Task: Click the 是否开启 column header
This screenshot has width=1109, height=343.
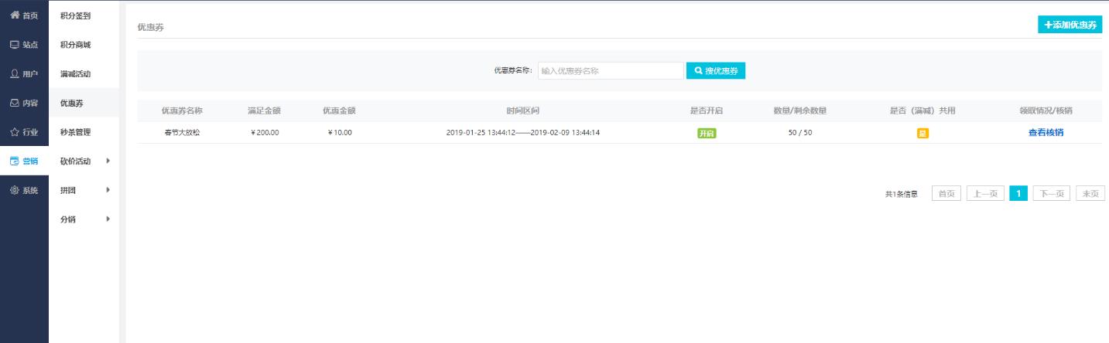Action: pyautogui.click(x=707, y=110)
